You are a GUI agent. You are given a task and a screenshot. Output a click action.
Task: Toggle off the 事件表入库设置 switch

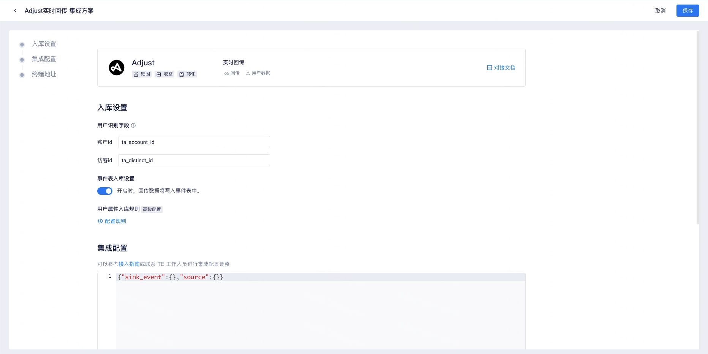(x=105, y=191)
